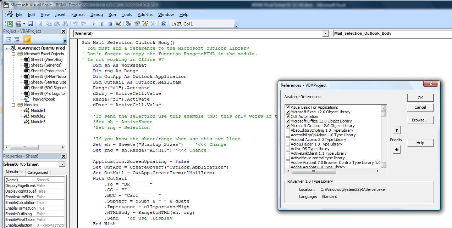The height and width of the screenshot is (228, 452).
Task: Open the Add-Ins menu
Action: tap(145, 15)
